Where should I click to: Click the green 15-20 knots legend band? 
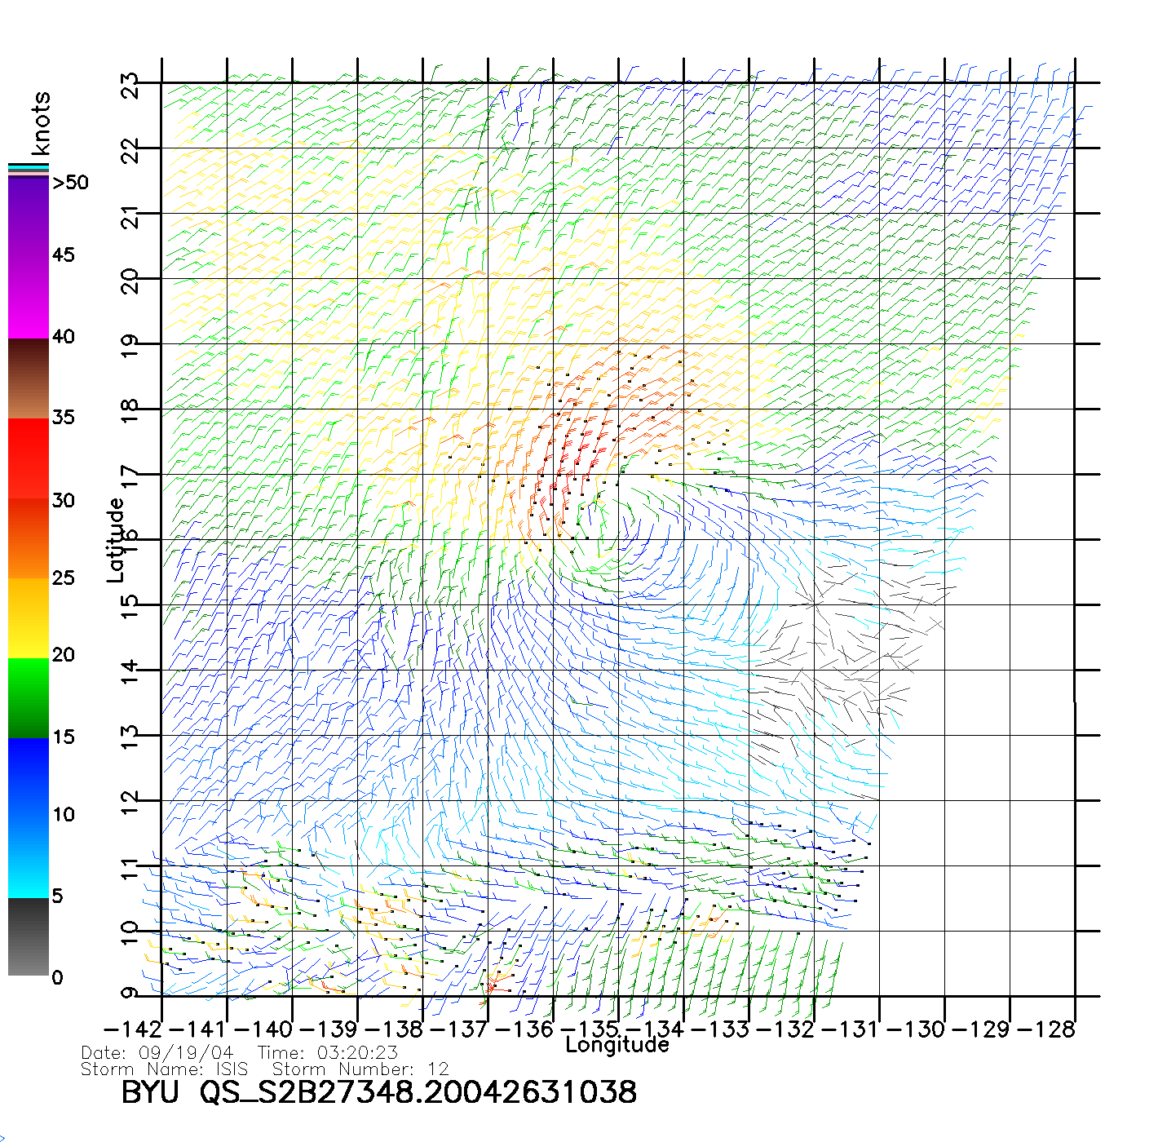pyautogui.click(x=29, y=697)
